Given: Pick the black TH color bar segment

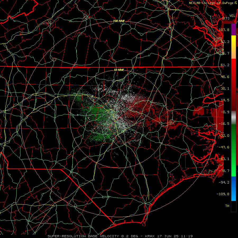Looking at the screenshot, I should tap(234, 206).
